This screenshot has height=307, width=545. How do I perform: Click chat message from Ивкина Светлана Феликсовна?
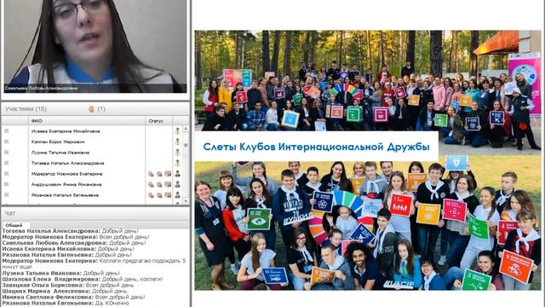[73, 297]
